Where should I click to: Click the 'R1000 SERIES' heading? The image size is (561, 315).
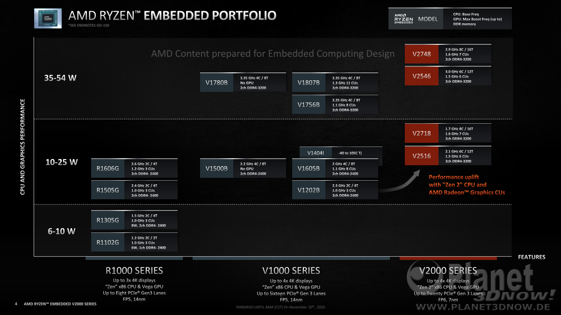click(x=135, y=271)
